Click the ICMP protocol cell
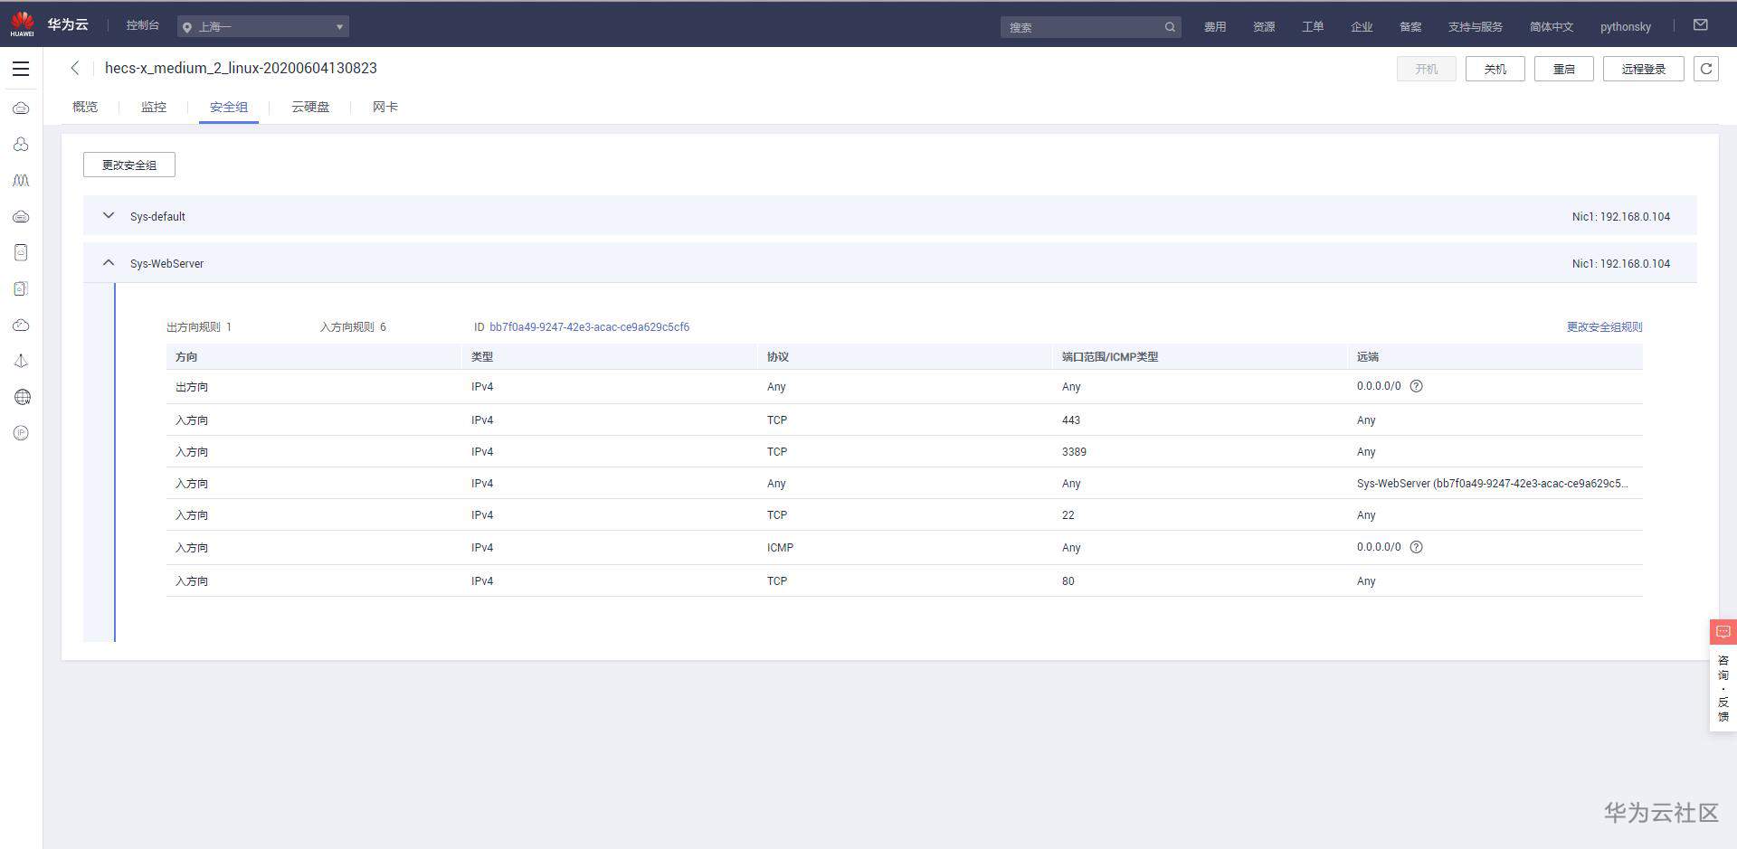The height and width of the screenshot is (849, 1737). [x=781, y=548]
